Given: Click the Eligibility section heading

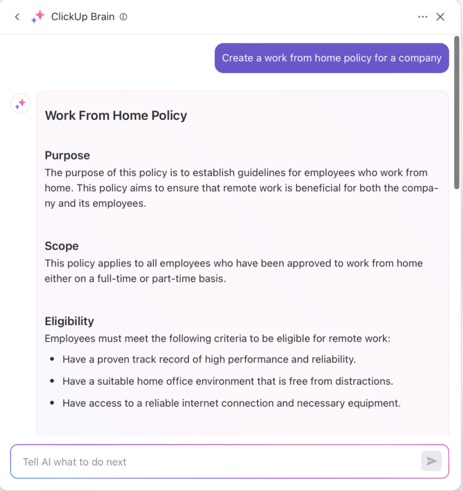Looking at the screenshot, I should [x=69, y=321].
